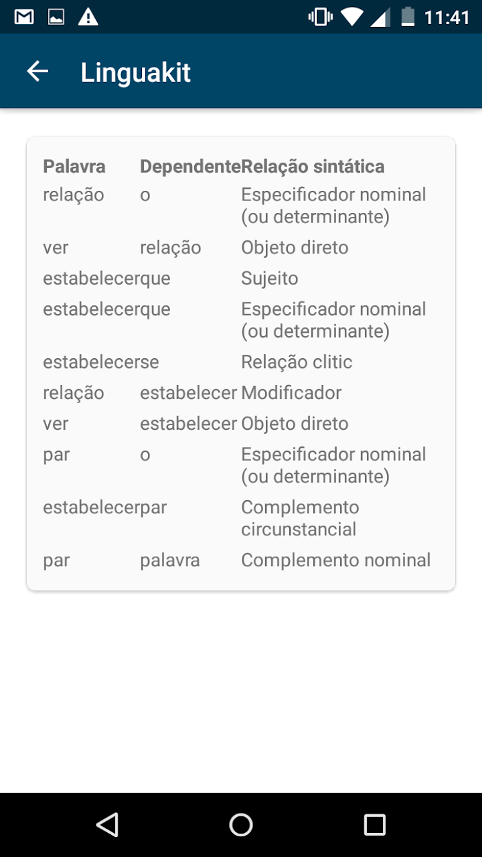The width and height of the screenshot is (482, 857).
Task: Tap the vibrate mode status icon
Action: pyautogui.click(x=321, y=17)
